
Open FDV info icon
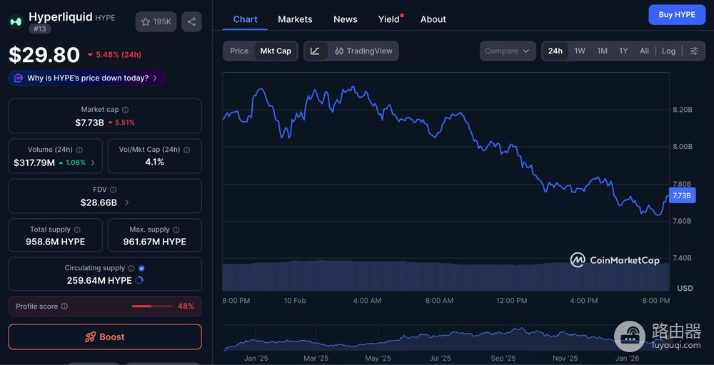click(x=113, y=190)
